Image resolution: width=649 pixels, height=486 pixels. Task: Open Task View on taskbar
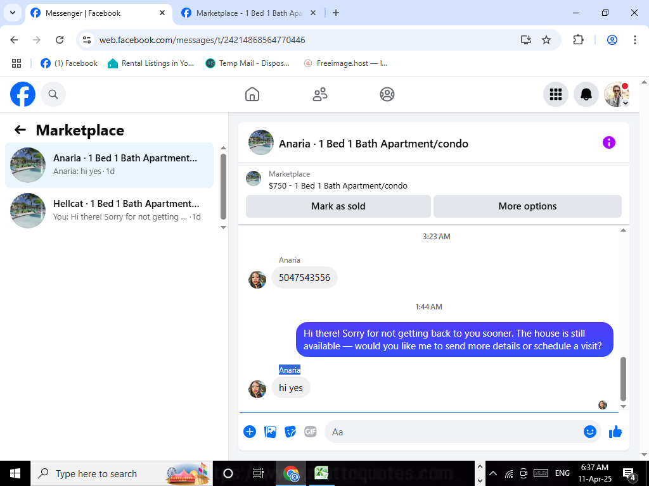click(x=259, y=473)
